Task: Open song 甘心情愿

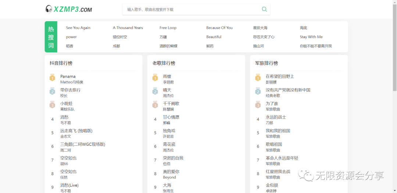Action: pos(171,117)
